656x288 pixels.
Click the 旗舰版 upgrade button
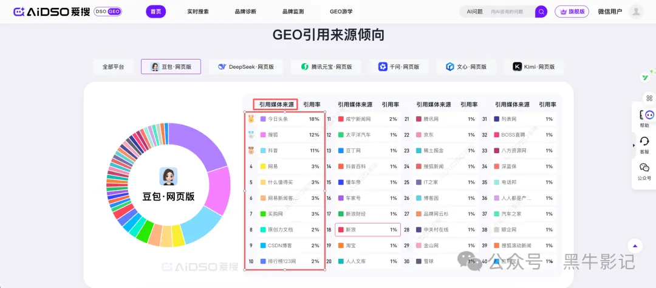pyautogui.click(x=572, y=12)
